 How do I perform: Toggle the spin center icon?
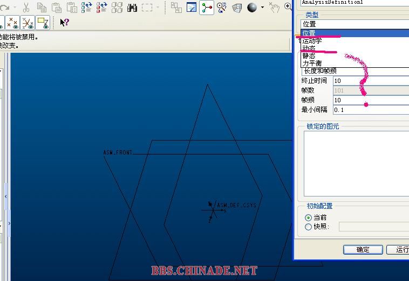pyautogui.click(x=207, y=8)
